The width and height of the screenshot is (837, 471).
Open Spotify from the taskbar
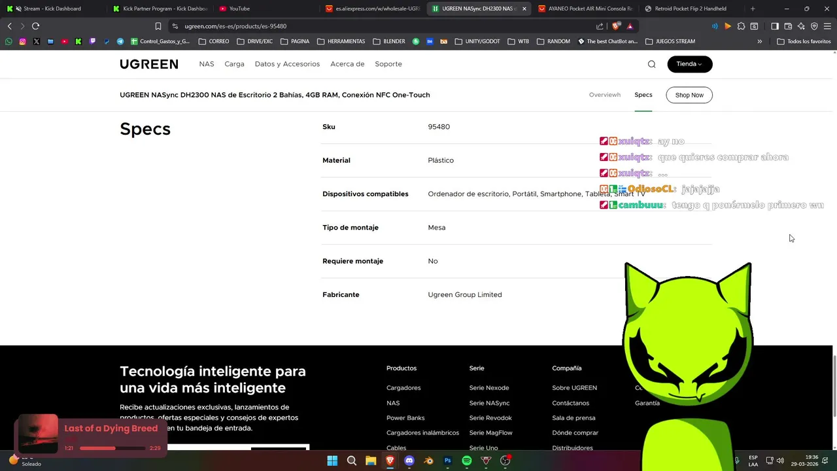point(467,461)
